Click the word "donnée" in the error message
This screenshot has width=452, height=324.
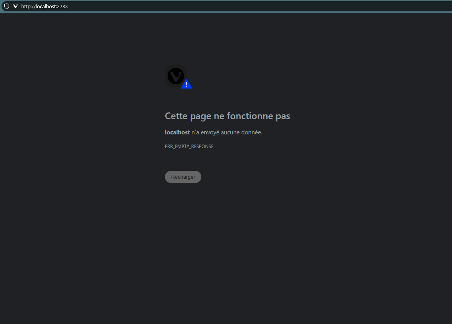coord(251,132)
